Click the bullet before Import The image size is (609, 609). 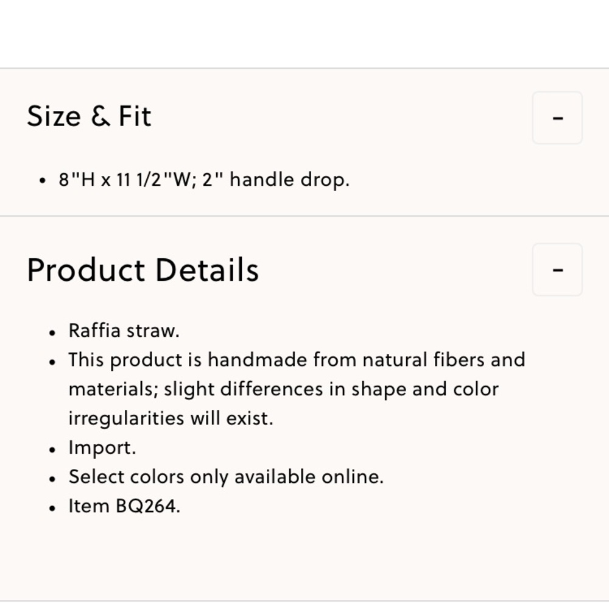52,450
